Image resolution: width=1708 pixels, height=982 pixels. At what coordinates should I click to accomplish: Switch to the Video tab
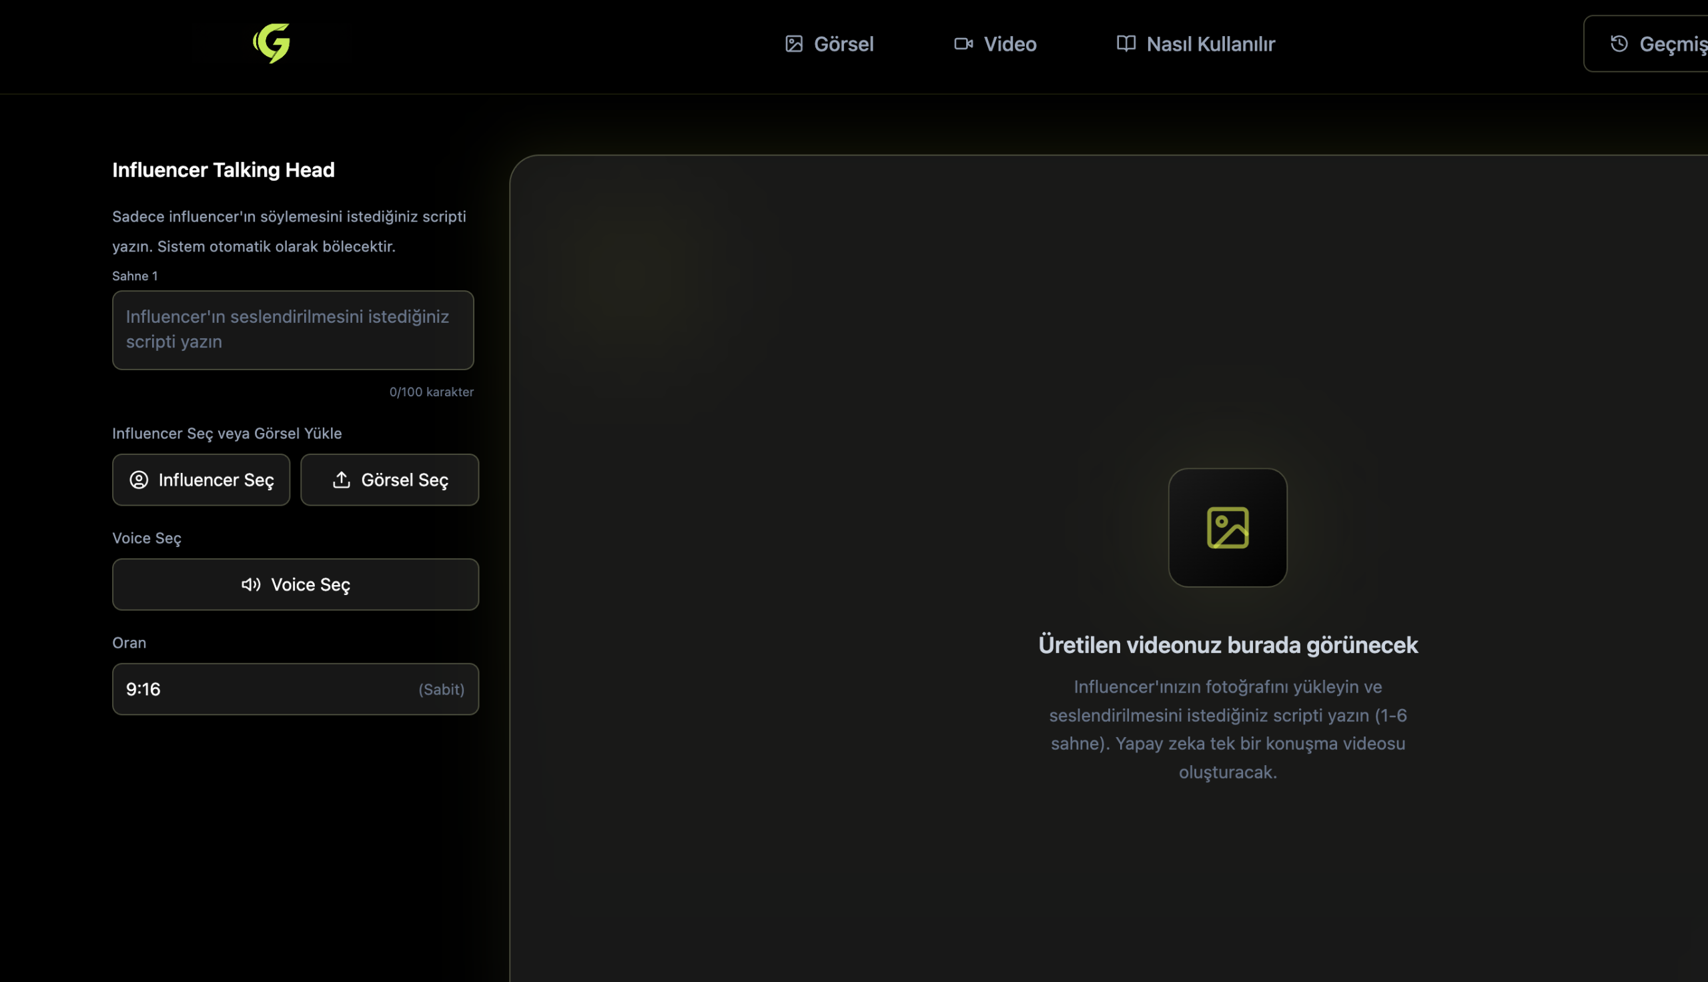pos(1009,44)
